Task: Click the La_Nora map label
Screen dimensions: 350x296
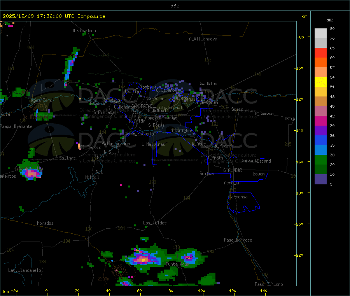Action: [x=155, y=98]
